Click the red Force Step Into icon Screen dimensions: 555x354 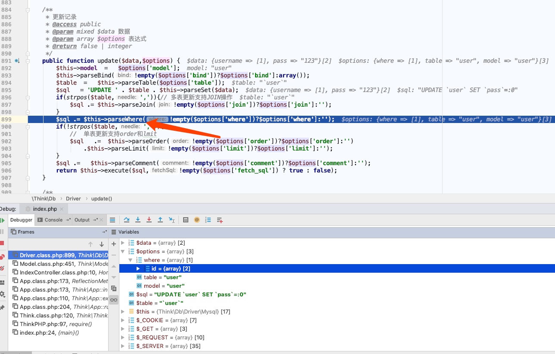(x=149, y=220)
